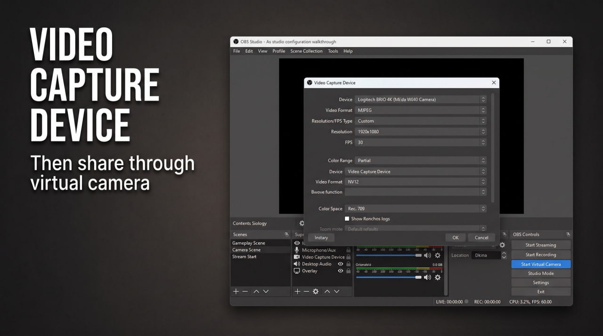Viewport: 603px width, 336px height.
Task: Open the Orionate'd mixer channel gear settings
Action: (438, 278)
